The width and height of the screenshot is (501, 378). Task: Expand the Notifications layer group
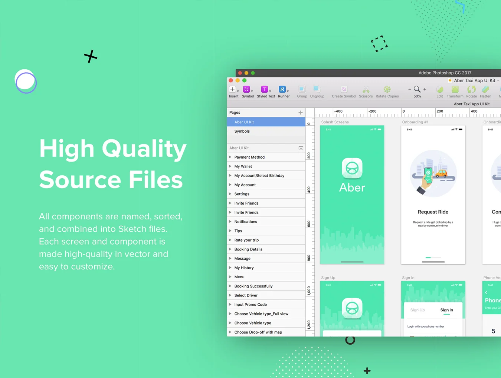click(230, 222)
